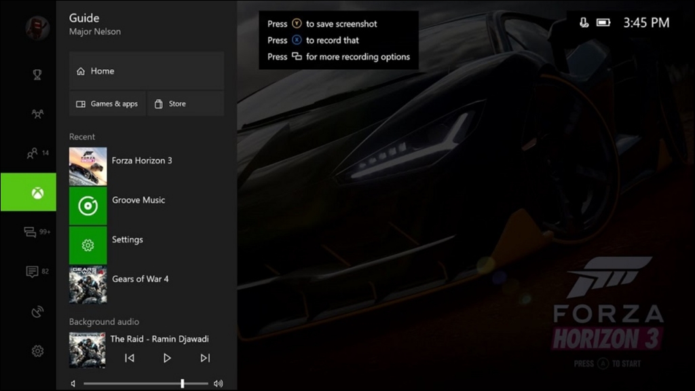The height and width of the screenshot is (391, 695).
Task: Click the Major Nelson gamertag text
Action: click(95, 31)
